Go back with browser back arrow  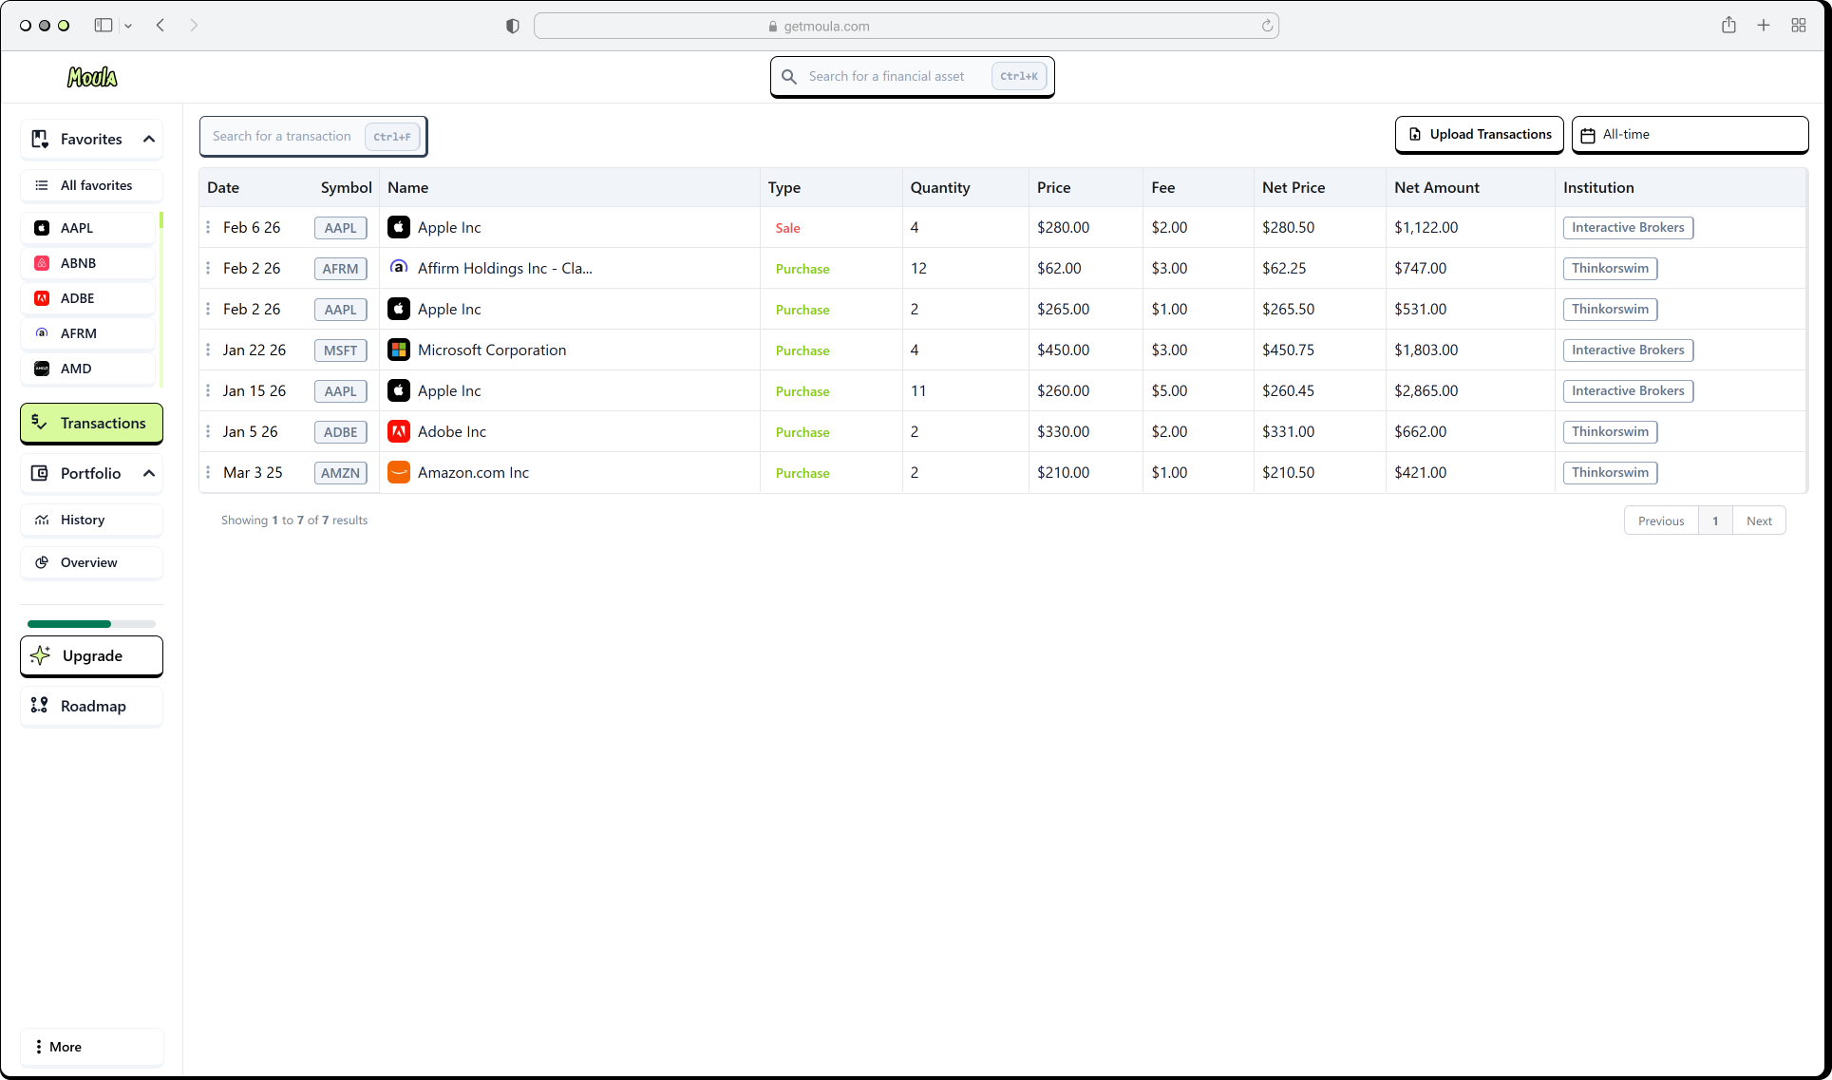tap(161, 26)
